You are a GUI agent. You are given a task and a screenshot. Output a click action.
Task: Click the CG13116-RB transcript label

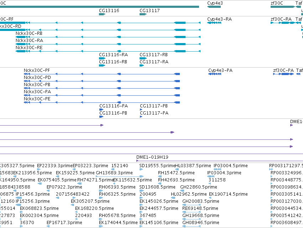tap(113, 62)
